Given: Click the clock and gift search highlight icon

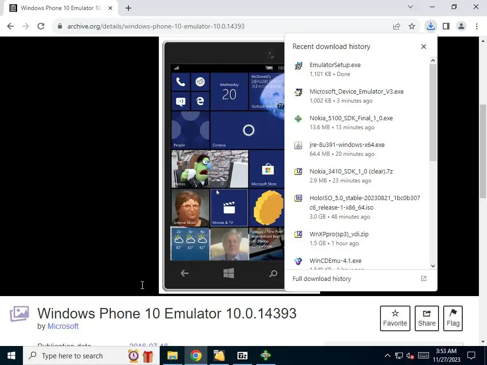Looking at the screenshot, I should click(x=141, y=355).
